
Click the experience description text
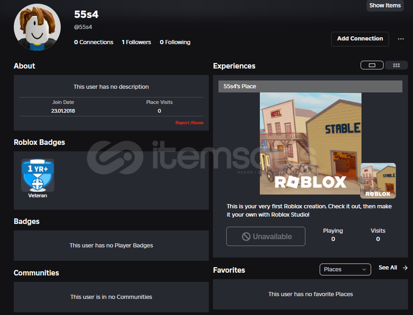(x=309, y=211)
